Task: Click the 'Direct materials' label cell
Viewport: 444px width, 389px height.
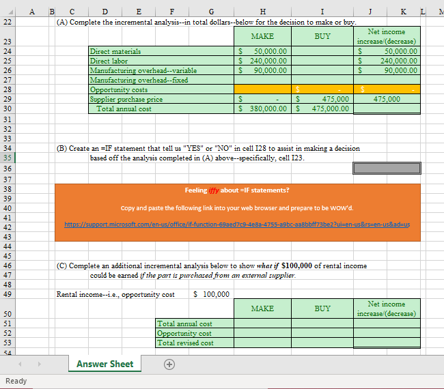Action: pos(161,51)
